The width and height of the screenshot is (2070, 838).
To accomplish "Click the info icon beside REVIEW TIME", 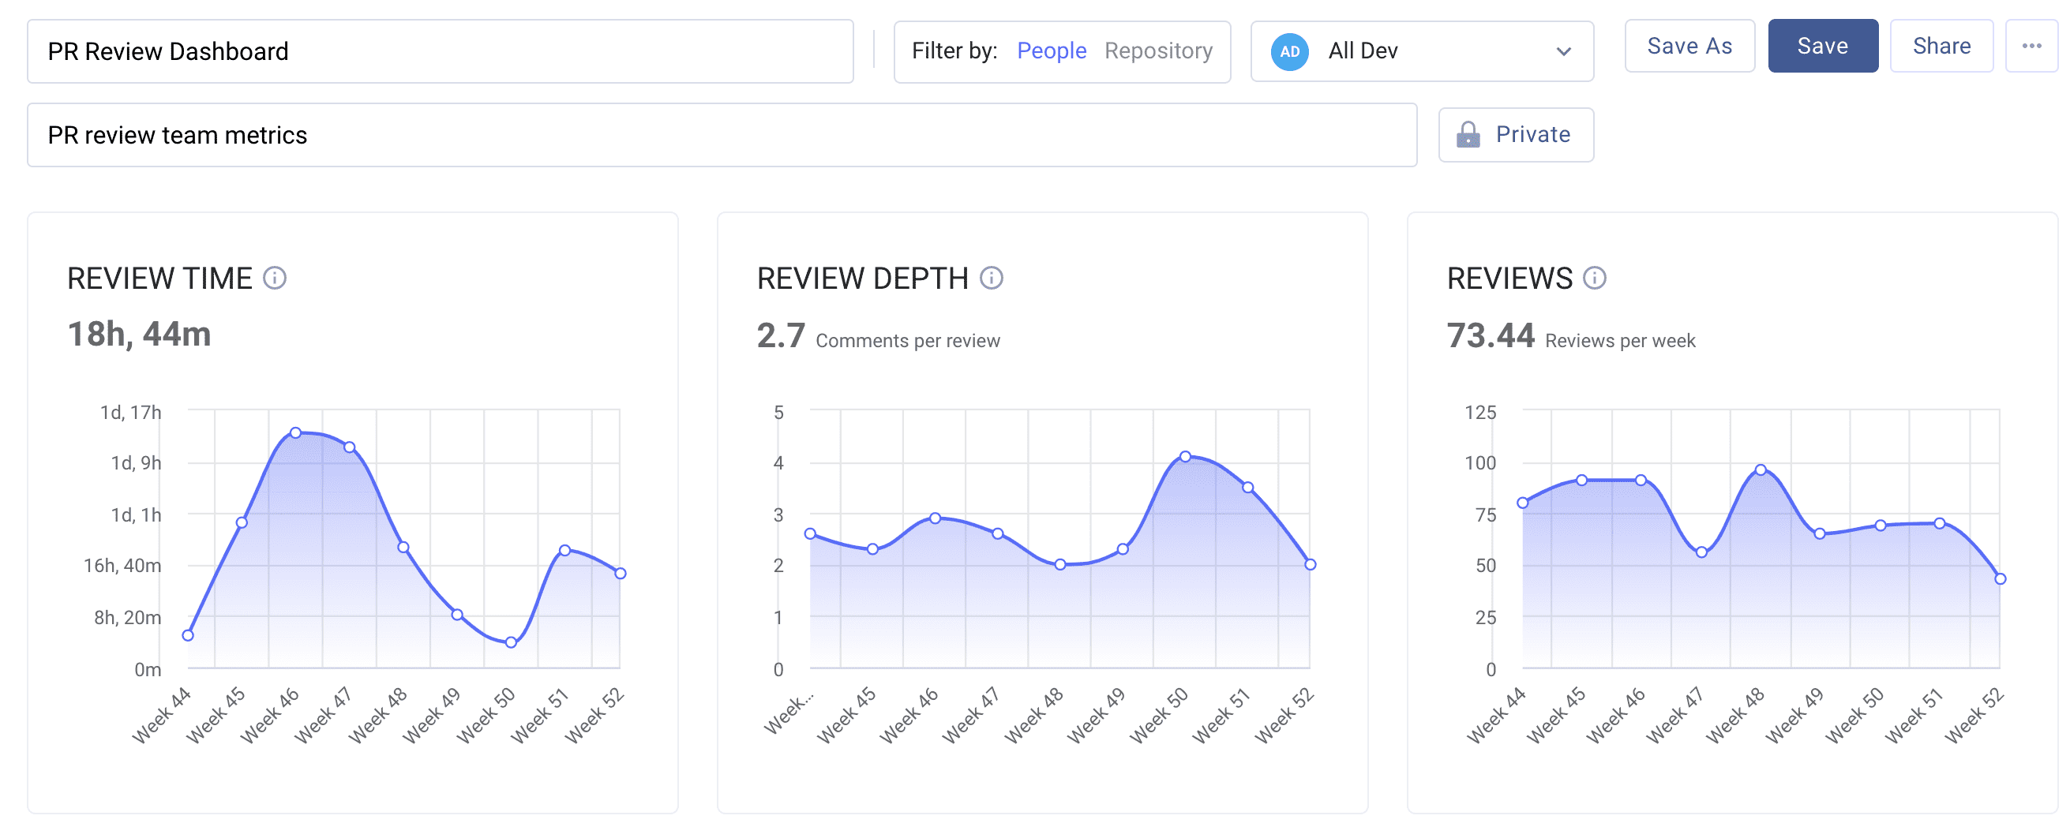I will [x=275, y=278].
